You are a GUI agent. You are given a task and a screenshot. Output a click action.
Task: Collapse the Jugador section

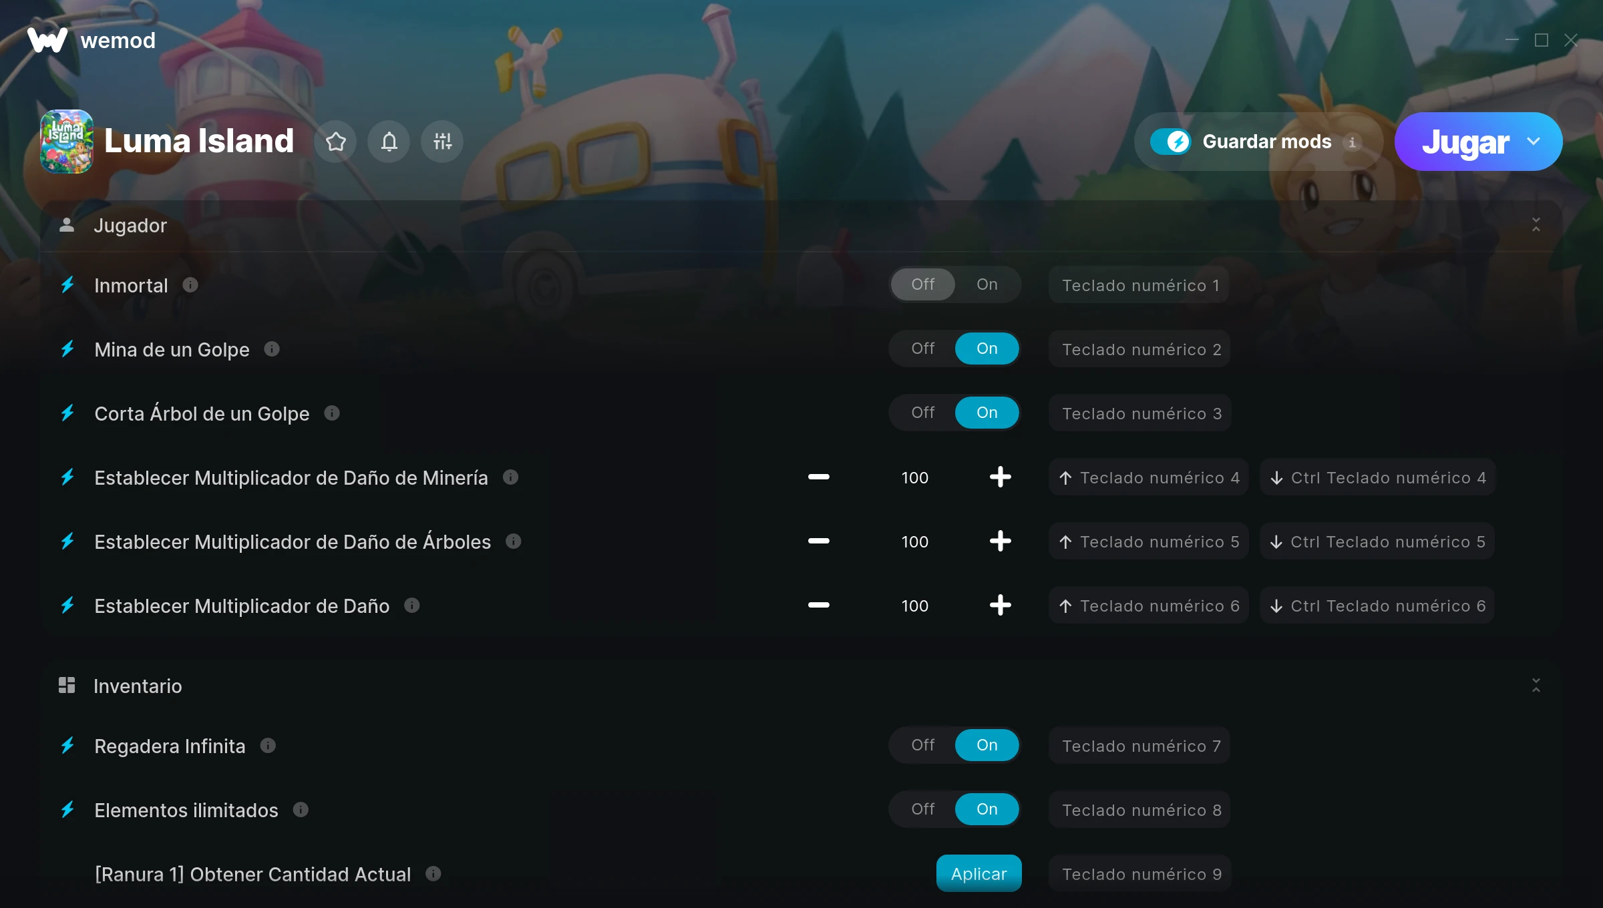[x=1536, y=225]
